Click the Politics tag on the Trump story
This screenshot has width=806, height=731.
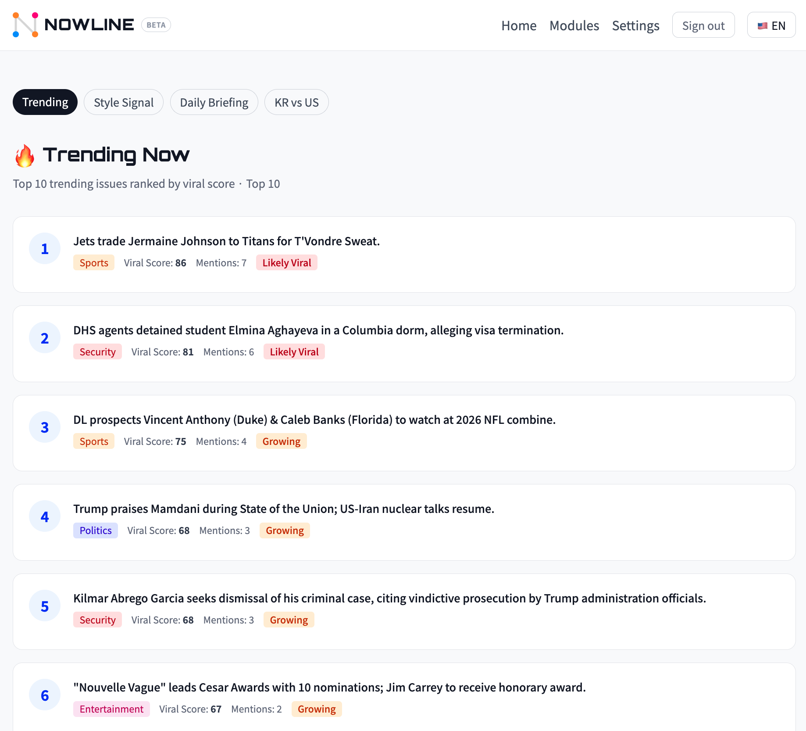tap(95, 530)
